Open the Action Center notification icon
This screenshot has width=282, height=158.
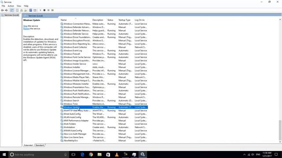276,154
